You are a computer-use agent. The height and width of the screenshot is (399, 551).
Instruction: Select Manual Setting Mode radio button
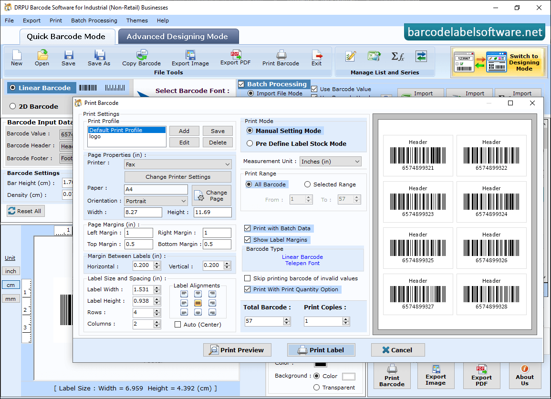(x=250, y=131)
